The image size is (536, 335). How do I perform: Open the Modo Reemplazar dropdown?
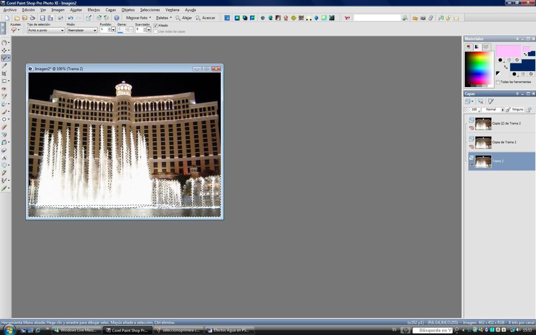(x=82, y=30)
